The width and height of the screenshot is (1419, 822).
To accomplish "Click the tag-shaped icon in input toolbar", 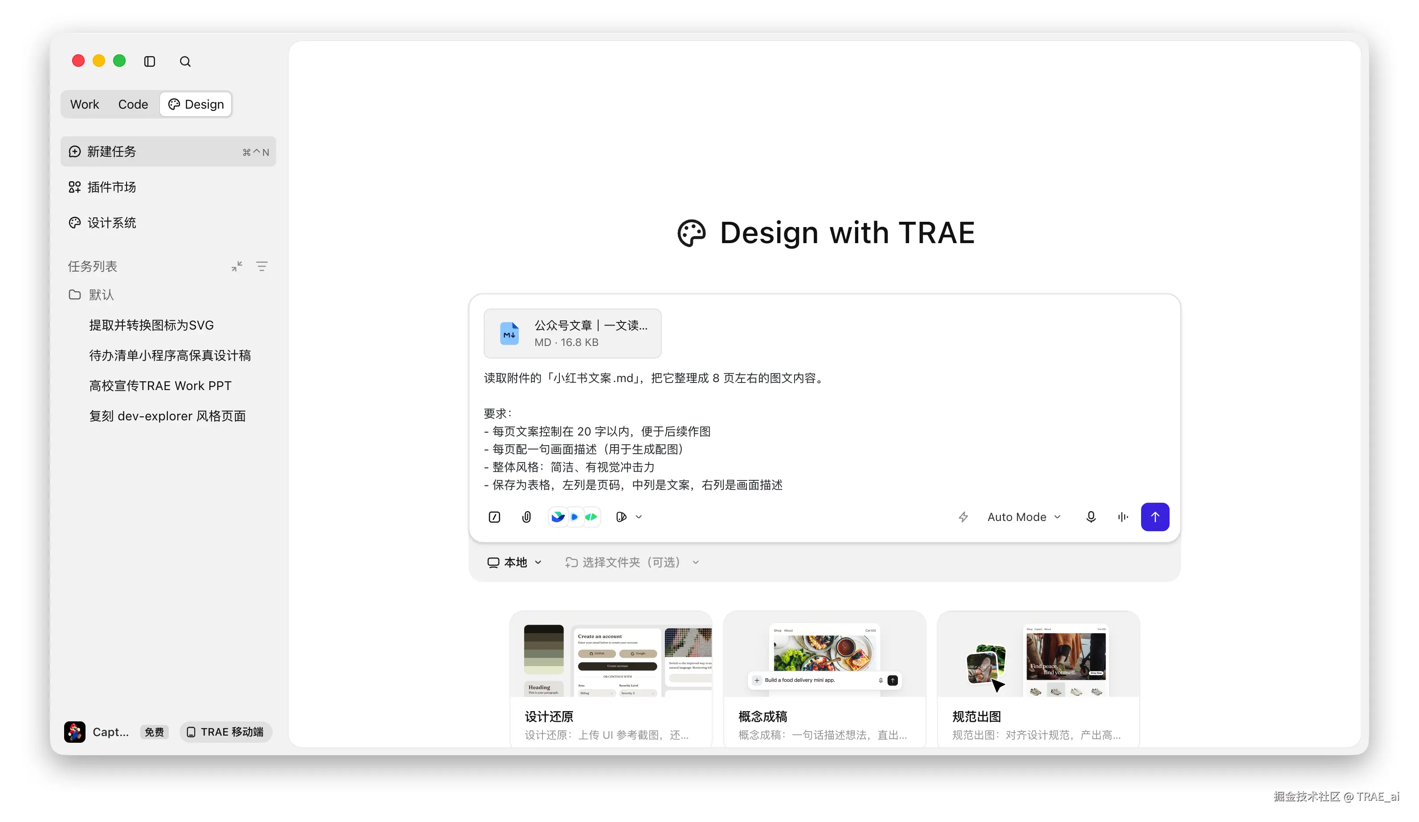I will 620,517.
